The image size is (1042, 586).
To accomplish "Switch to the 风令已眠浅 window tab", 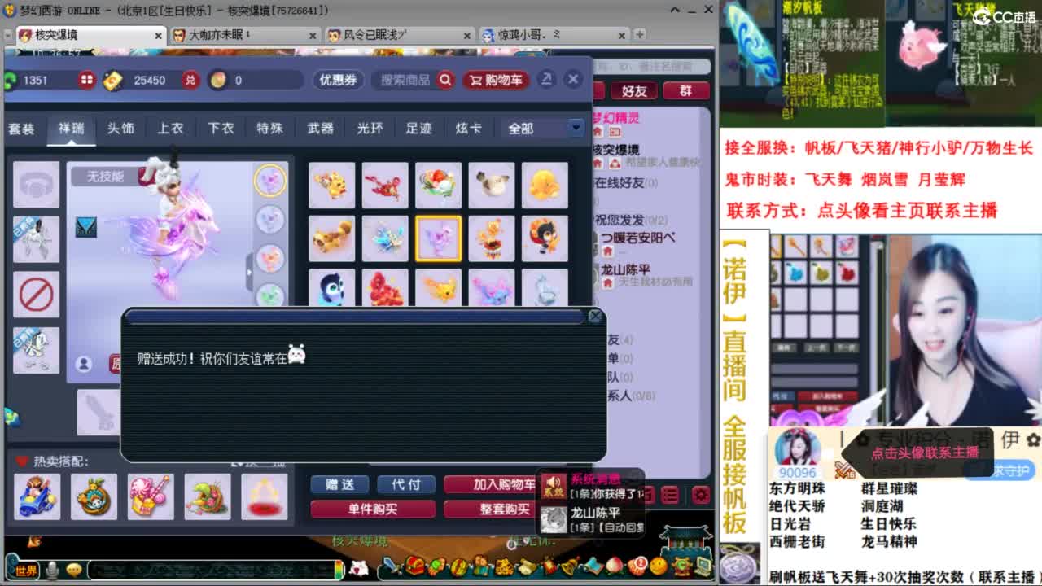I will point(398,36).
